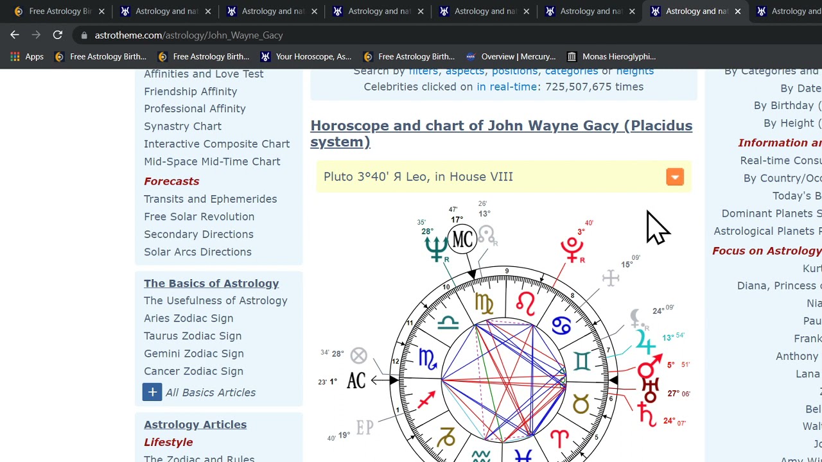Click the MC circle symbol in chart

(x=462, y=239)
